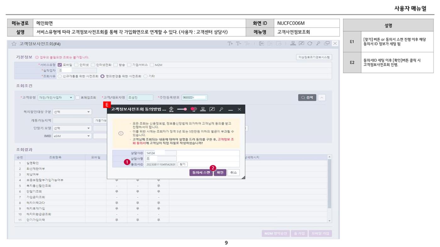Adjust the pink slider in the dialog title bar
Screen dimensions: 440x247
pyautogui.click(x=182, y=109)
